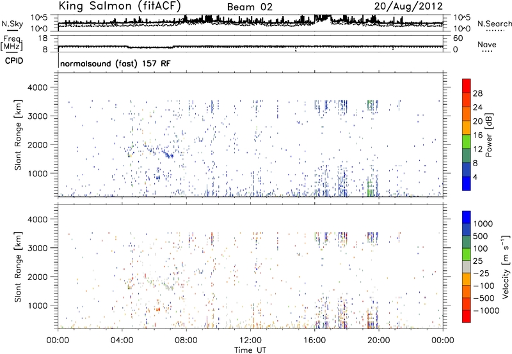Click the "King Salmon (fitACF)" title
The image size is (512, 354).
120,6
